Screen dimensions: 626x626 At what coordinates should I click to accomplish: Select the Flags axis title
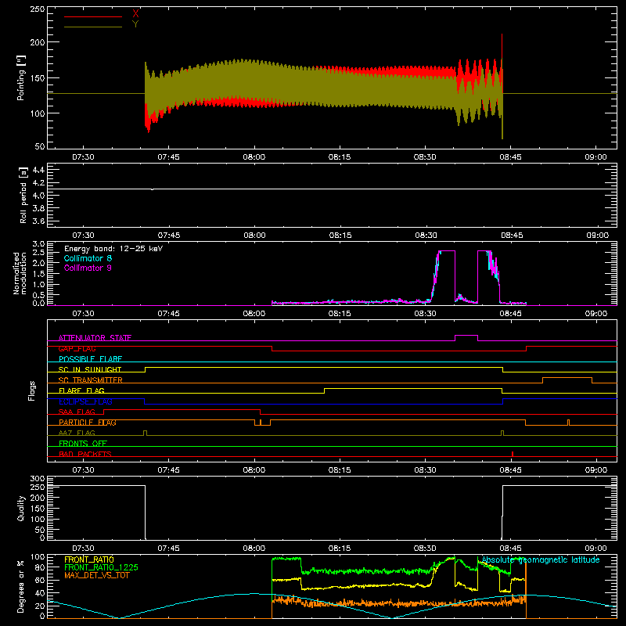click(x=31, y=390)
